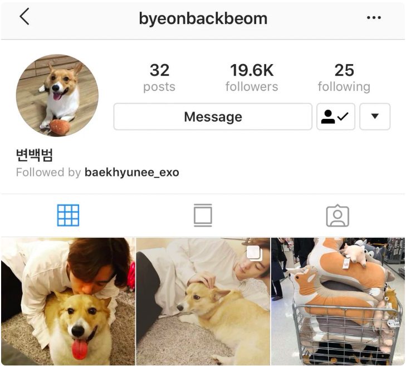Select the byeonbackbeom username title

[203, 18]
